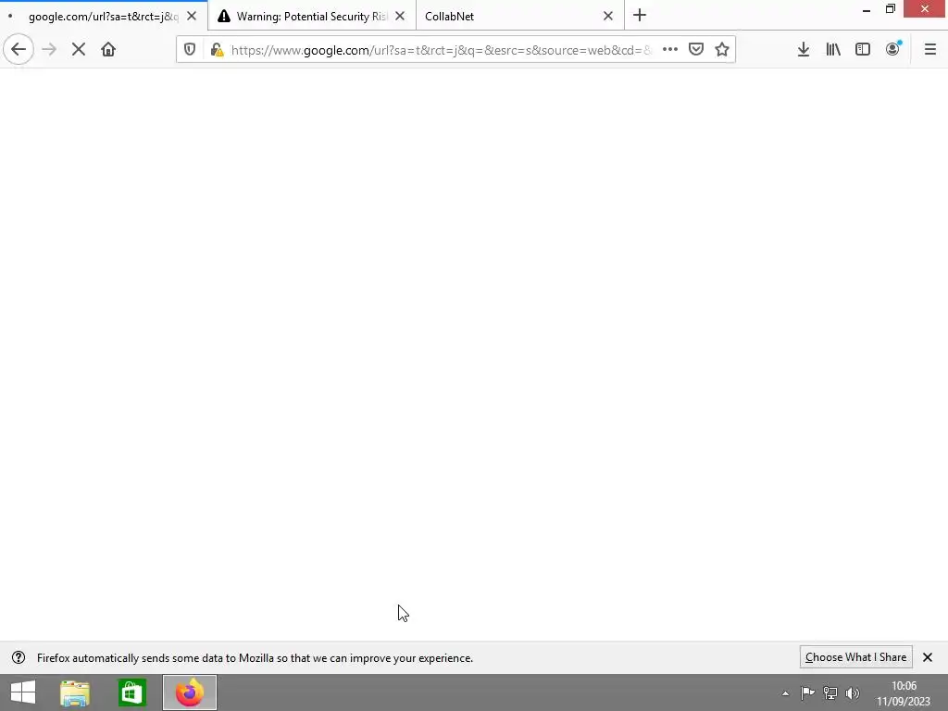Restore down the Firefox window
Image resolution: width=948 pixels, height=711 pixels.
point(890,9)
